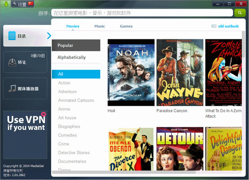249x180 pixels.
Task: Select the Comedies category
Action: [67, 135]
